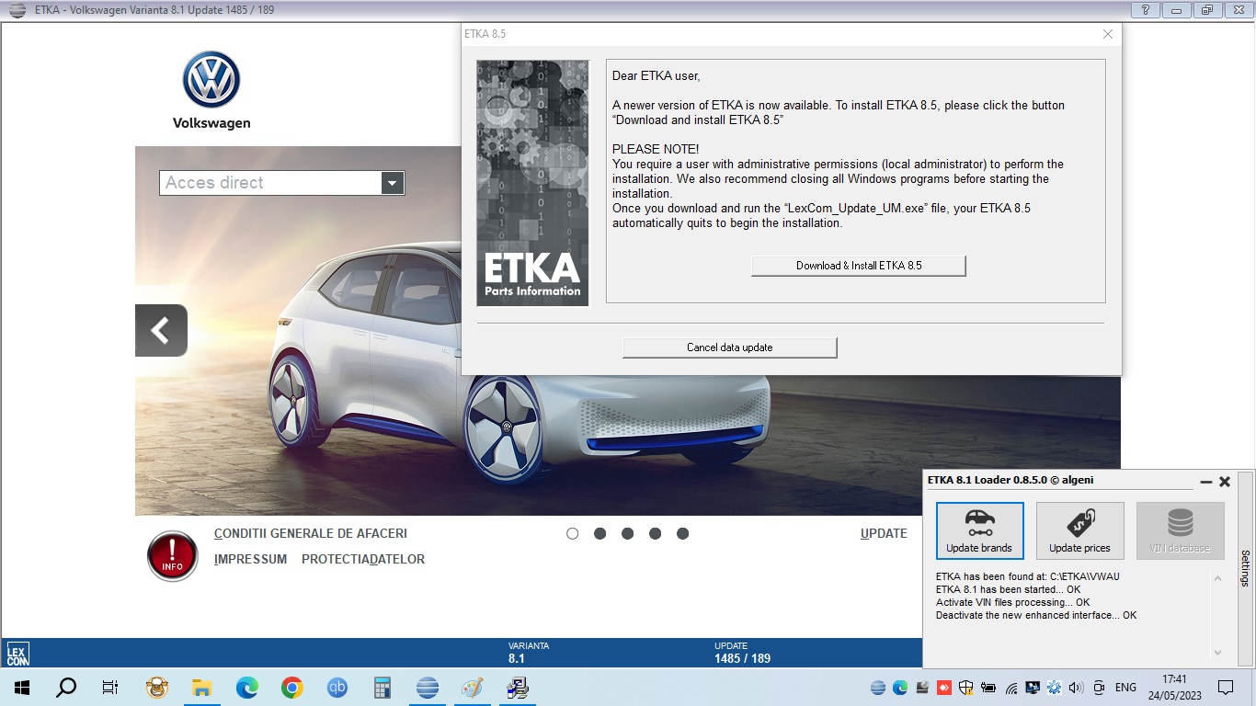Expand the vertical Settings panel tab
The image size is (1256, 706).
(1245, 568)
